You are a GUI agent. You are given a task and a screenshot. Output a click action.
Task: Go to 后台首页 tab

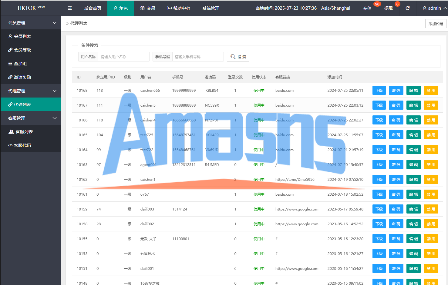93,8
